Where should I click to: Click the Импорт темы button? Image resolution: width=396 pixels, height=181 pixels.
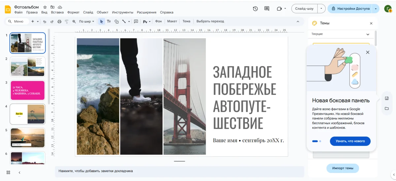tap(343, 168)
